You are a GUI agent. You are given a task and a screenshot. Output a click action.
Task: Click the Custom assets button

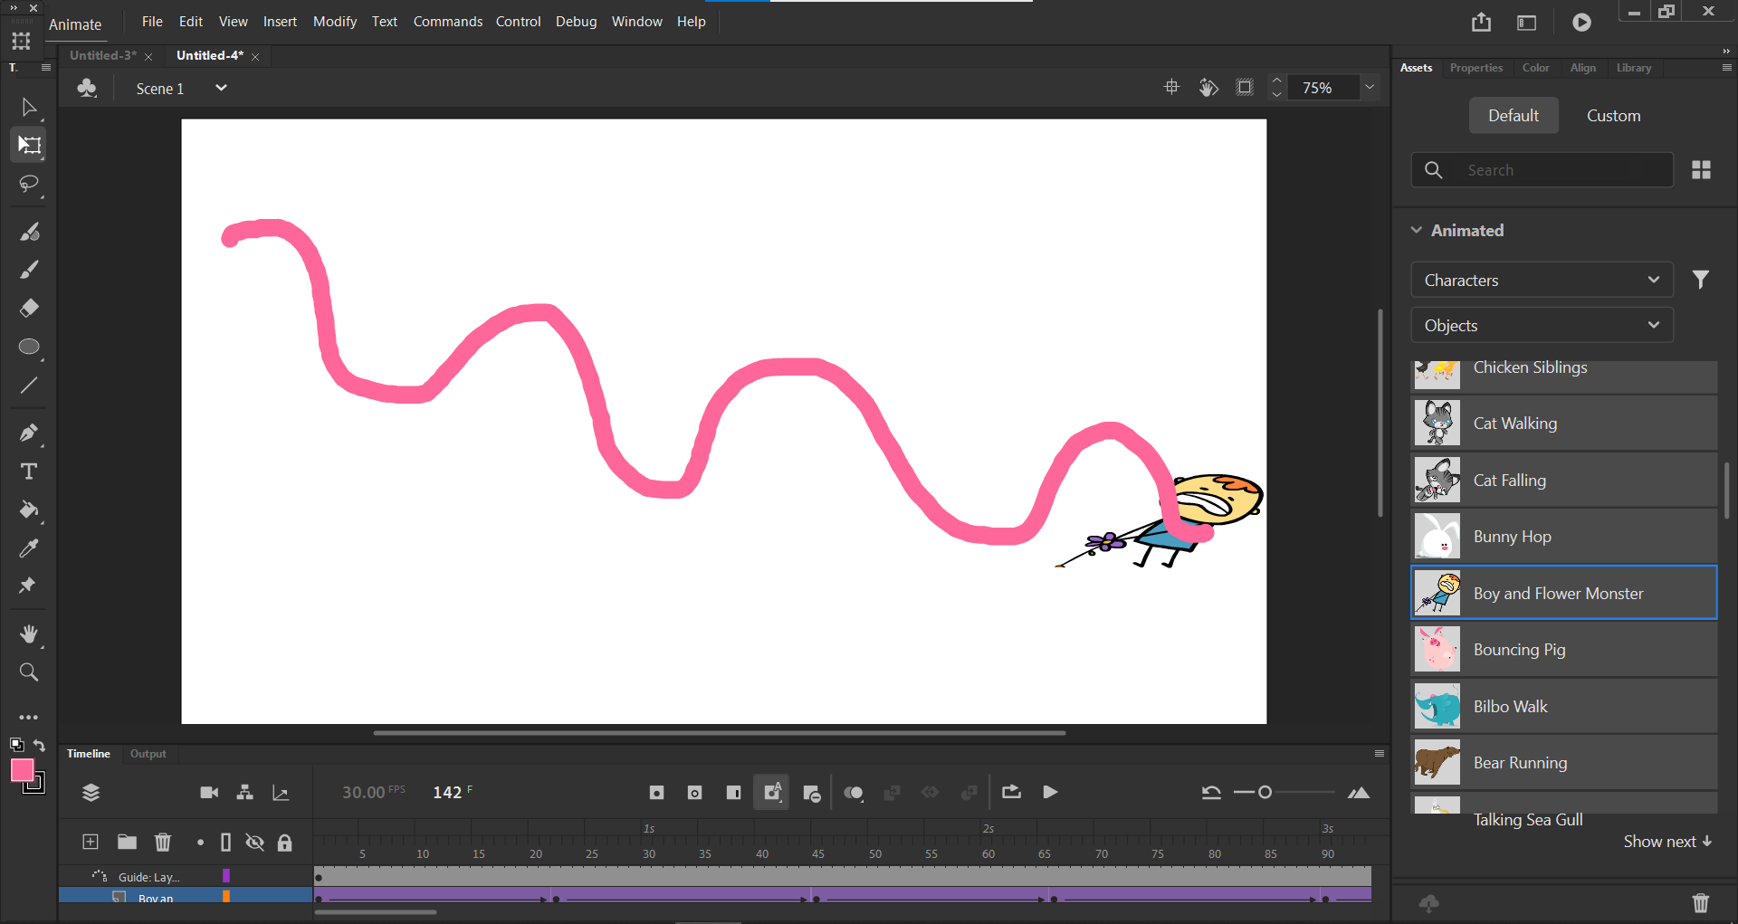point(1613,116)
